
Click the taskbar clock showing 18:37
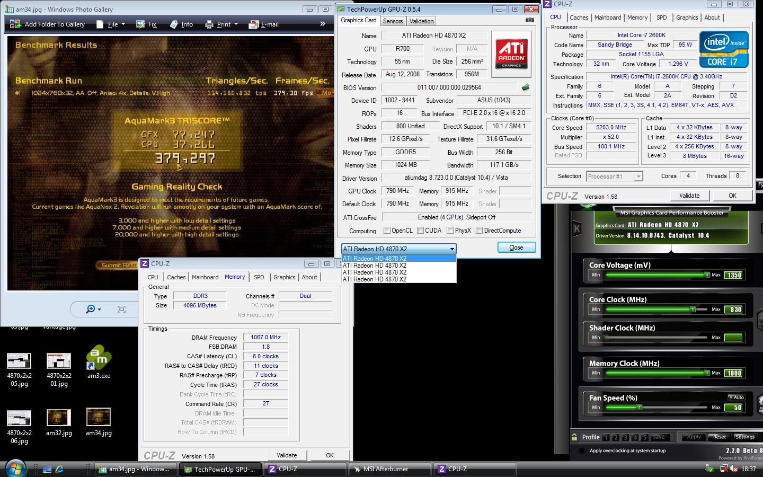(749, 469)
